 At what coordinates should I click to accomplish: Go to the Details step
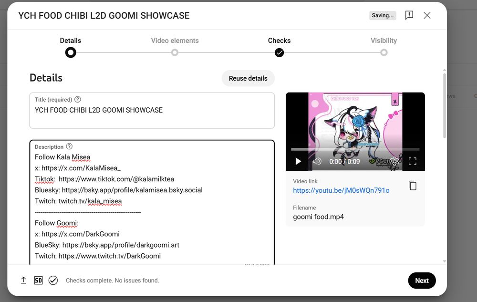[70, 41]
